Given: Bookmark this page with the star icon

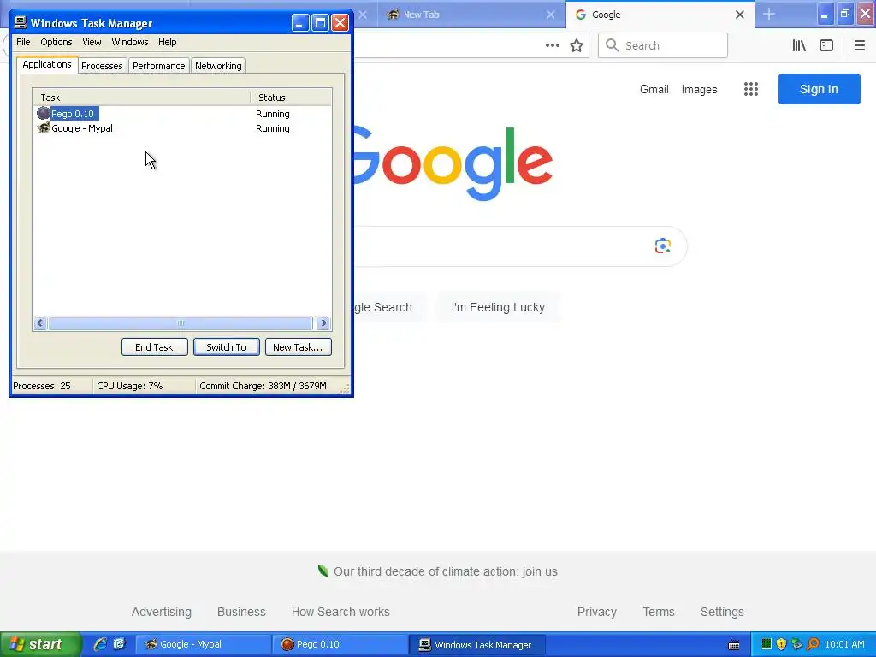Looking at the screenshot, I should click(577, 45).
